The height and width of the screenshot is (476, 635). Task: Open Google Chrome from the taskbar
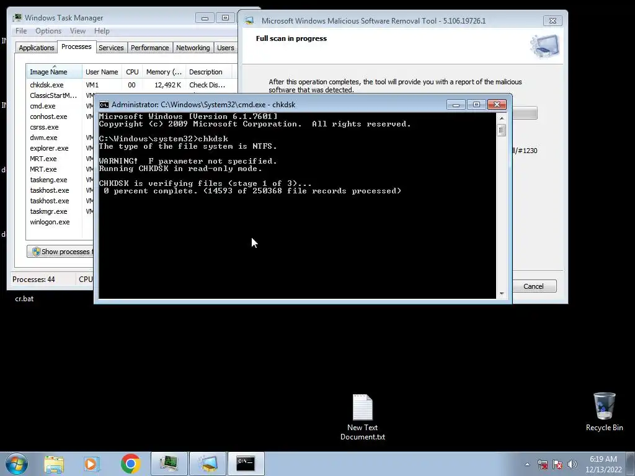130,464
